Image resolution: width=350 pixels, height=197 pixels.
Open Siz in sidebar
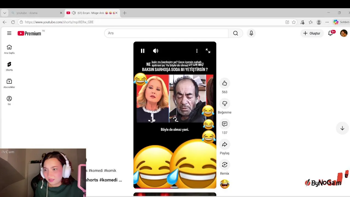(x=9, y=100)
